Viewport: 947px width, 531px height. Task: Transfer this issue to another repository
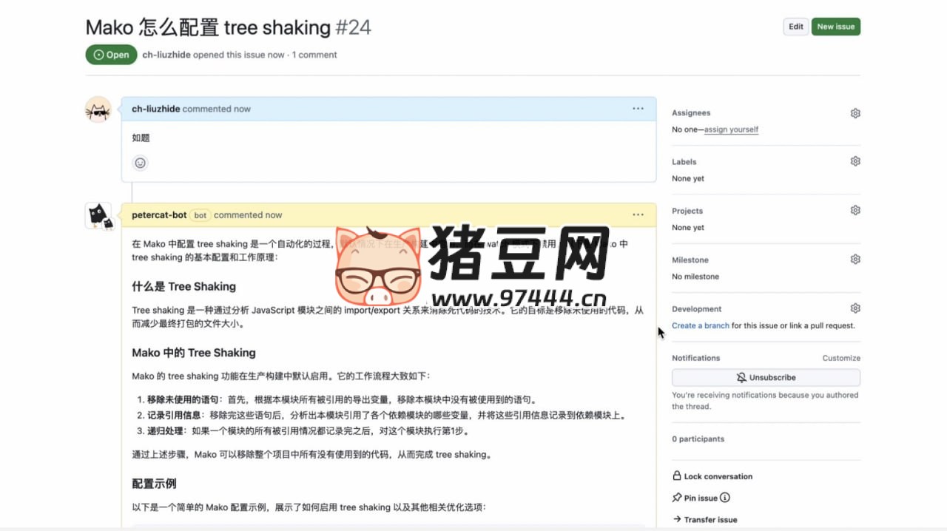pos(710,518)
